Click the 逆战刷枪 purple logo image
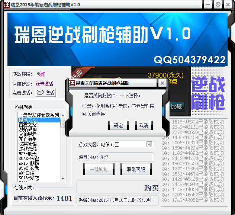 click(208, 93)
